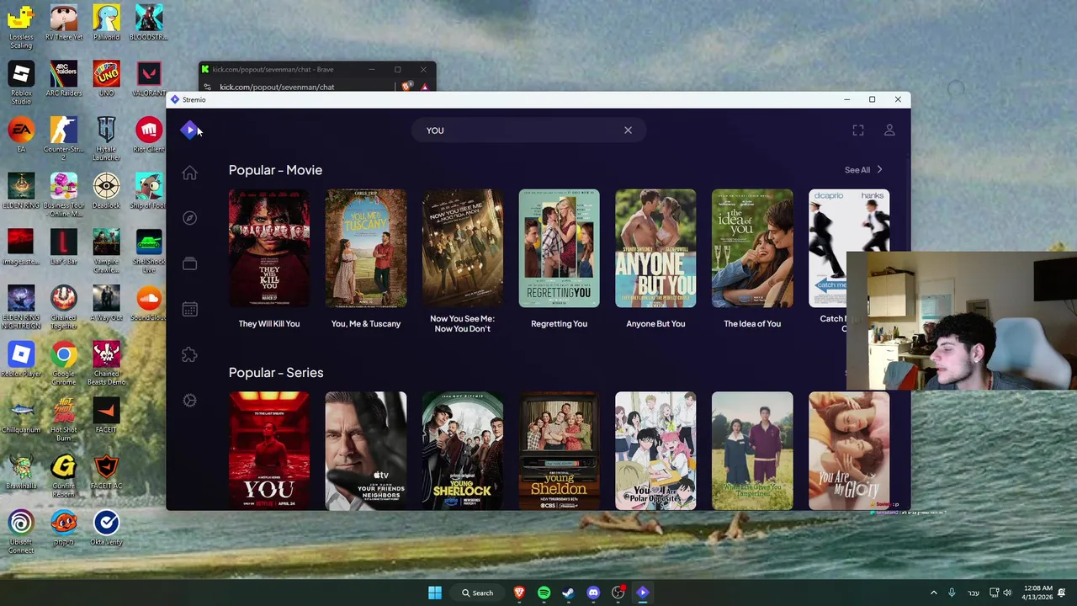Screen dimensions: 1077x606
Task: Open the You Are My Glory poster
Action: [x=849, y=451]
